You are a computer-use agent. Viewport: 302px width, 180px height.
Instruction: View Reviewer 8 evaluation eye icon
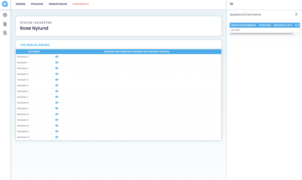[x=57, y=103]
